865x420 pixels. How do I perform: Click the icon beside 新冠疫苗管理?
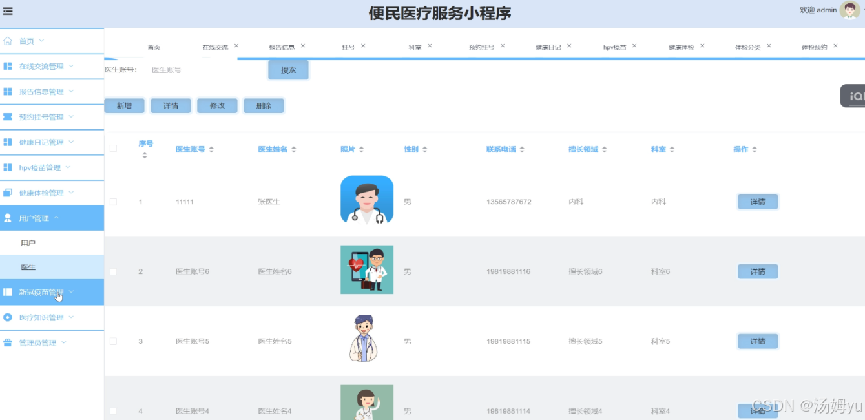[x=8, y=292]
